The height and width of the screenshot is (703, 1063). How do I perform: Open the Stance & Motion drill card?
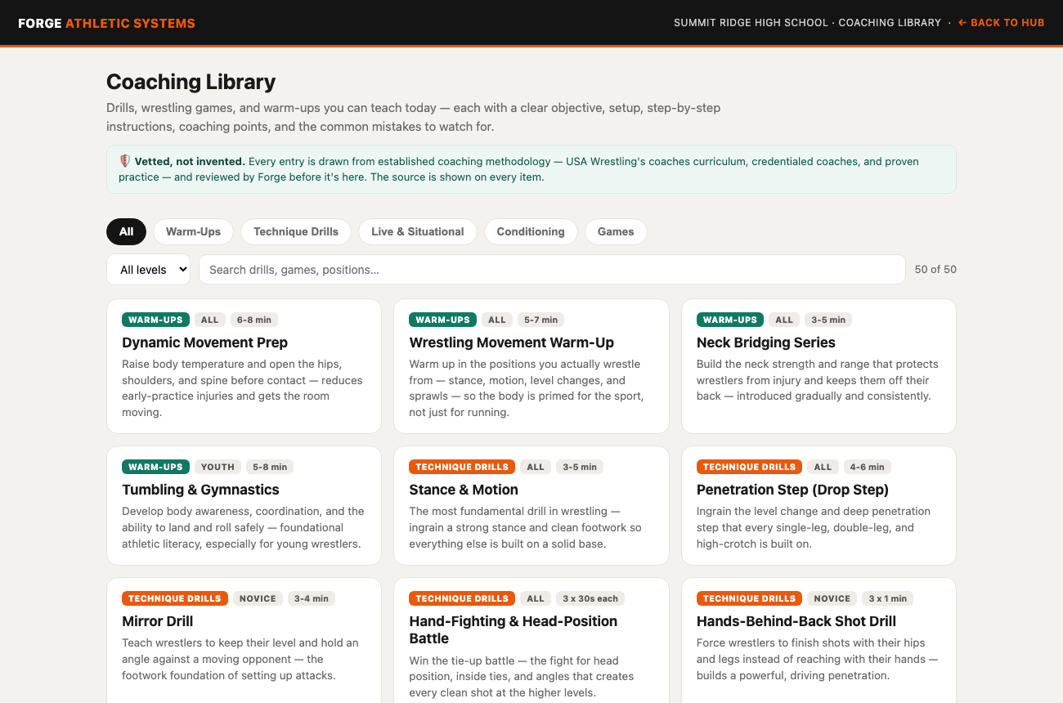(x=531, y=505)
